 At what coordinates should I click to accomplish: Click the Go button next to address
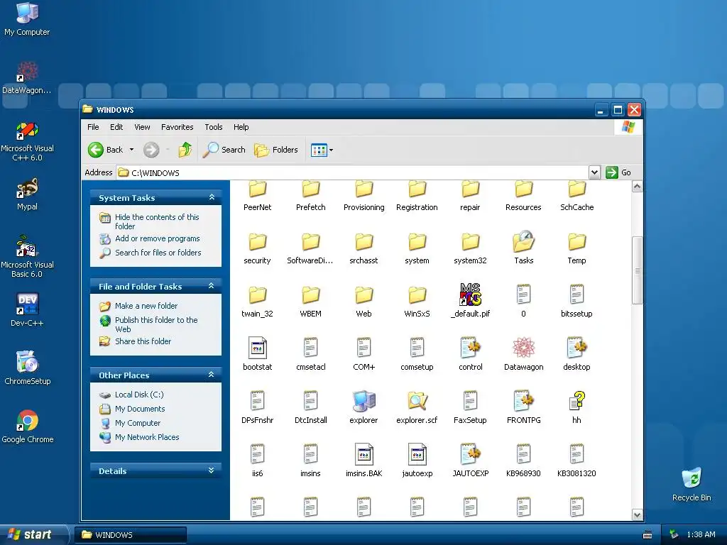tap(618, 172)
